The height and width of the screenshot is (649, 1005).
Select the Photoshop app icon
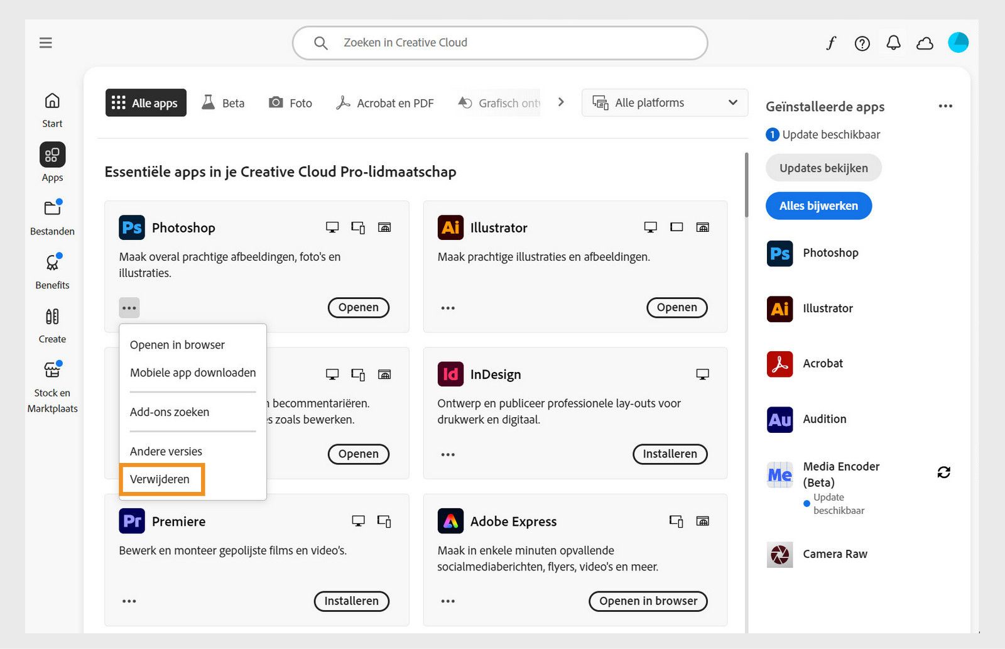pyautogui.click(x=131, y=227)
